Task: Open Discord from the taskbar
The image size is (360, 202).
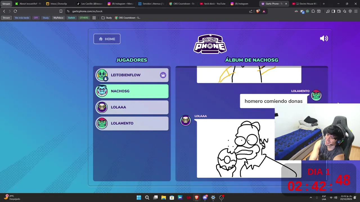Action: (x=205, y=198)
